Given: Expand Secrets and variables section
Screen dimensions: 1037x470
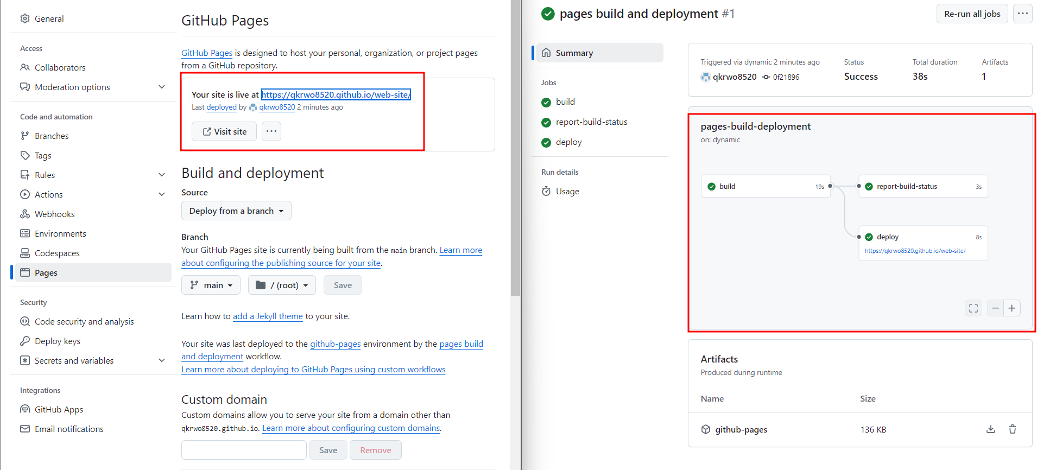Looking at the screenshot, I should coord(161,360).
